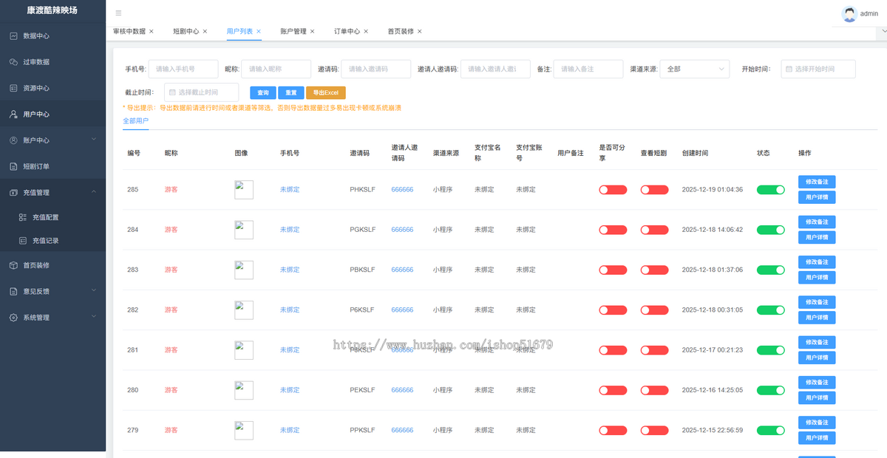This screenshot has height=458, width=887.
Task: Click the 手机号 search input field
Action: (x=183, y=68)
